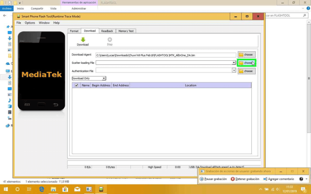The height and width of the screenshot is (194, 311).
Task: Open Inicio ribbon tab in File Explorer
Action: (20, 9)
